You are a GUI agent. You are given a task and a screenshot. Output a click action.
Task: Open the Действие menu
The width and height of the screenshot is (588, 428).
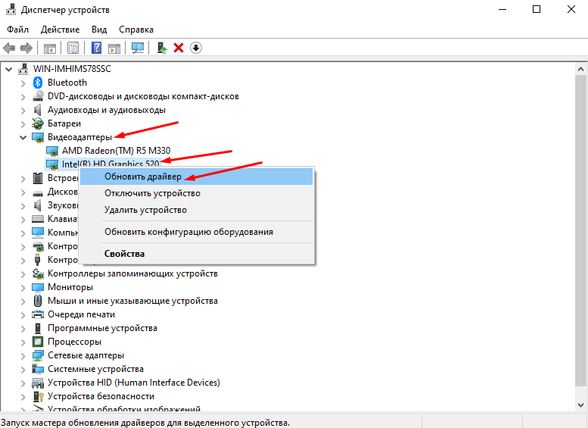click(60, 30)
